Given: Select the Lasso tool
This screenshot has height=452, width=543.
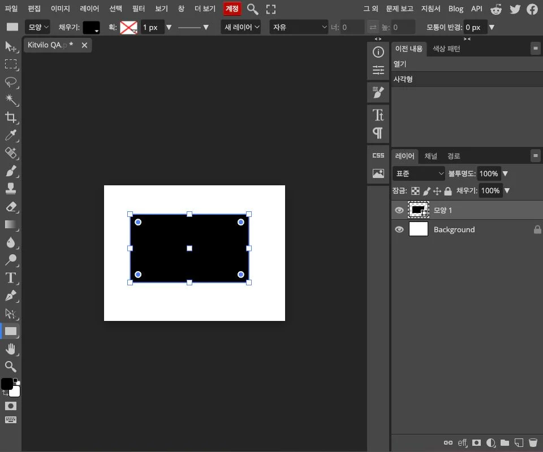Looking at the screenshot, I should pos(11,82).
